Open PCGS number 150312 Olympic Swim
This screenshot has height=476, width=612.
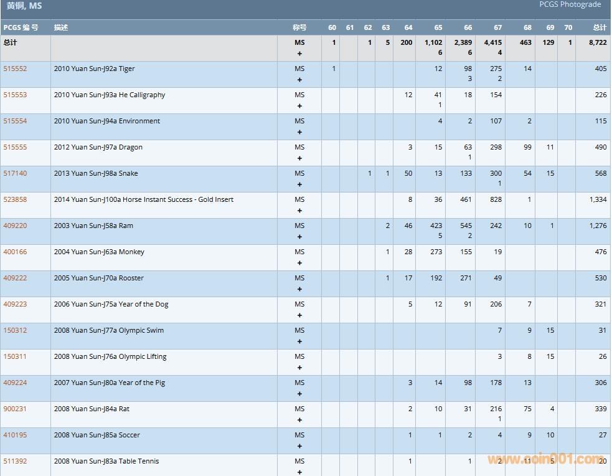[x=15, y=331]
